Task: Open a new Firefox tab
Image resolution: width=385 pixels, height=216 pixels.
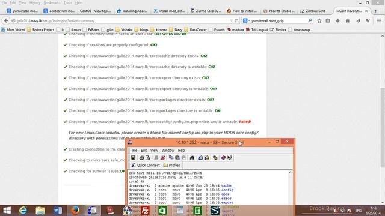Action: [x=375, y=11]
